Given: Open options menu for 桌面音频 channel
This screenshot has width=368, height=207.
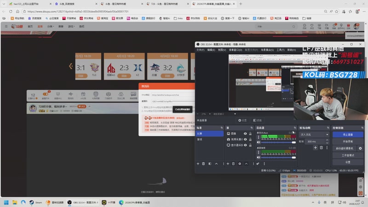Looking at the screenshot, I should (259, 152).
